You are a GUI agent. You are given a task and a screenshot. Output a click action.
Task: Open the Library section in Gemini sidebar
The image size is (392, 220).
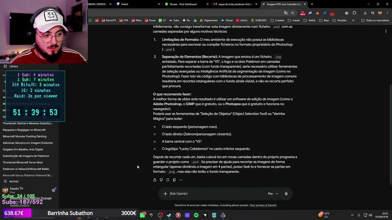13,66
